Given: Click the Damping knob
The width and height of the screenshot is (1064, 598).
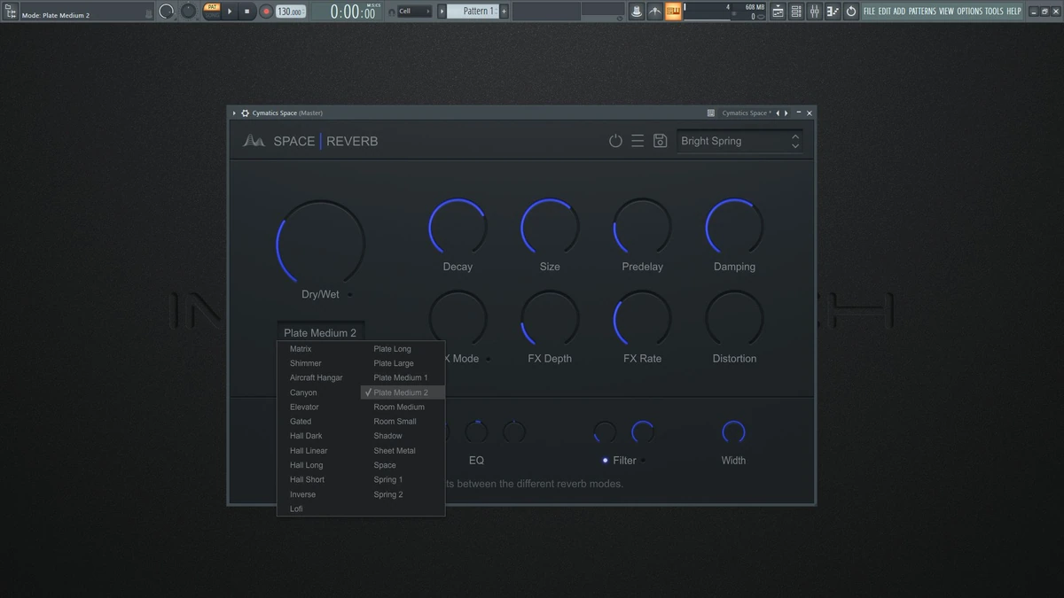Looking at the screenshot, I should (734, 227).
